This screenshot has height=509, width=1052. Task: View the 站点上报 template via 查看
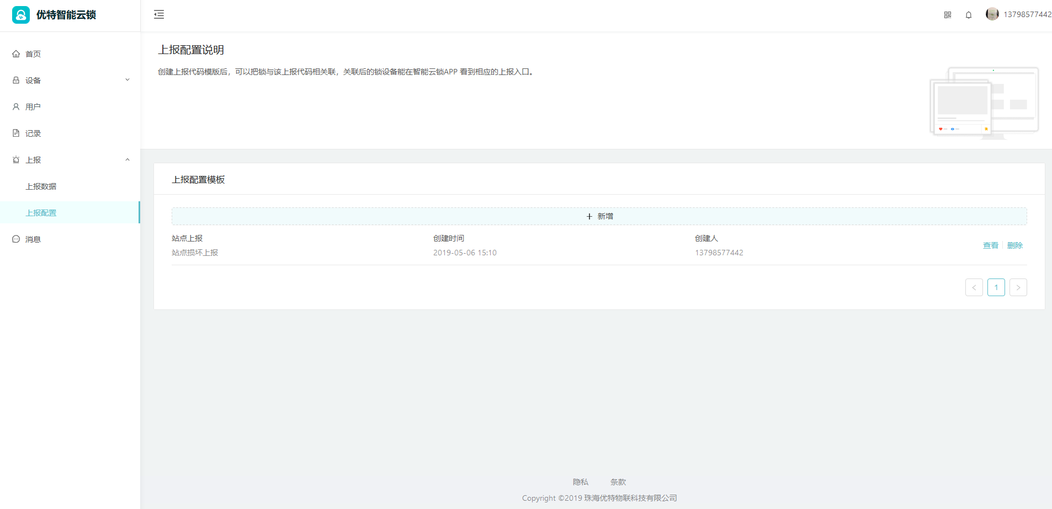click(990, 245)
